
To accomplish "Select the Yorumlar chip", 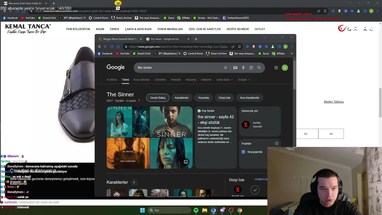I will 204,98.
